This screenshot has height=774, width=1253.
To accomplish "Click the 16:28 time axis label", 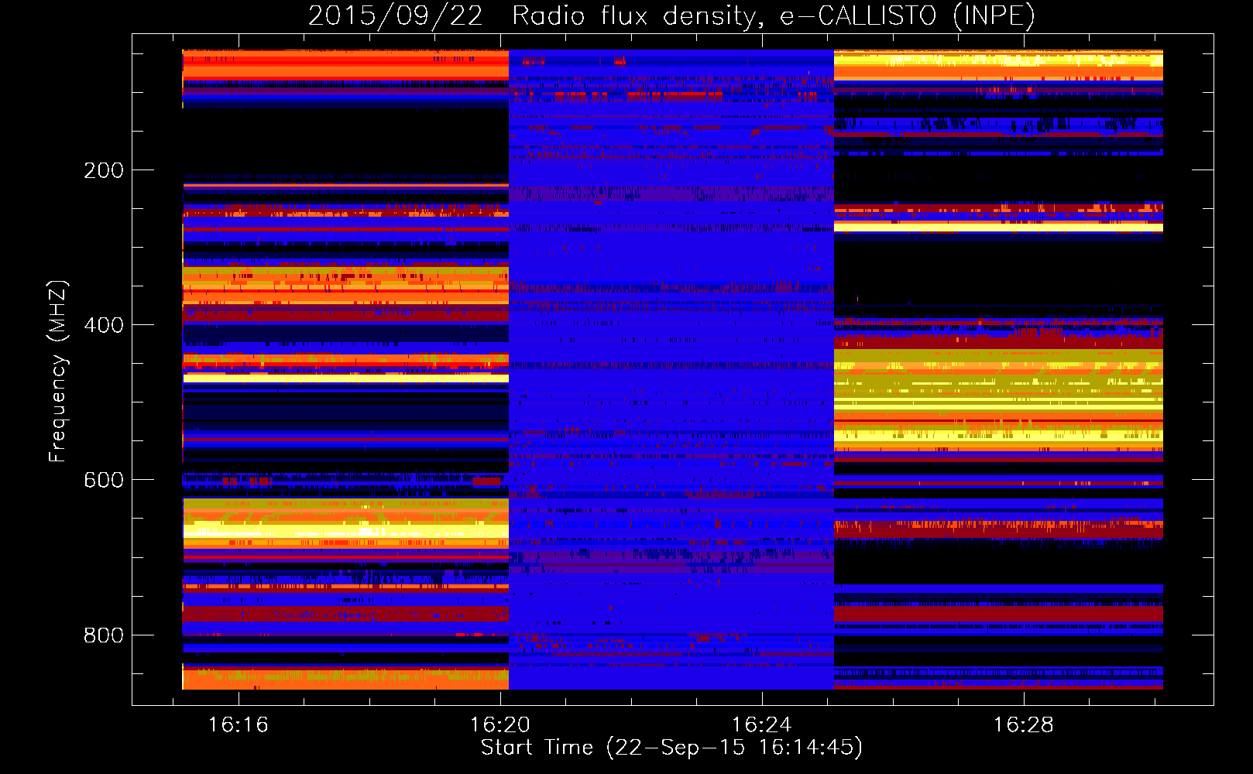I will coord(1024,724).
